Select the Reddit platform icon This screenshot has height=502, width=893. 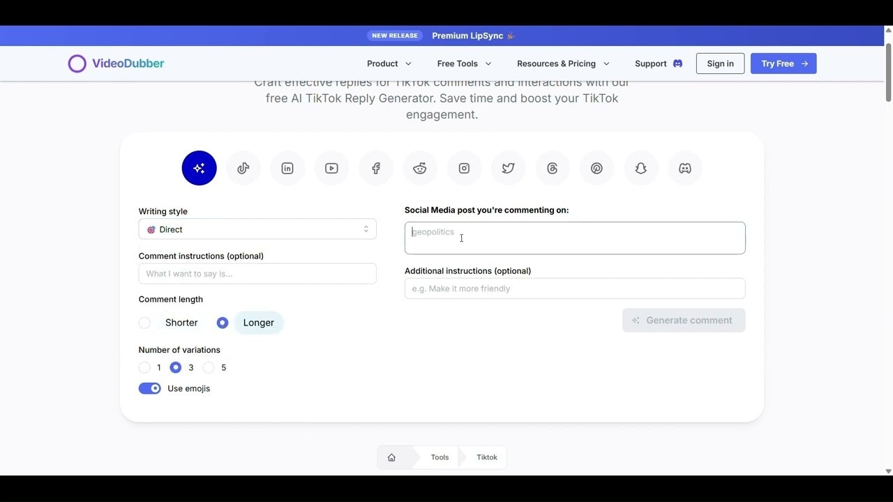(x=420, y=168)
